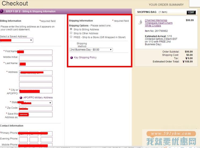The image size is (200, 148).
Task: Click the Shipping Cost $0.00 value
Action: [190, 55]
